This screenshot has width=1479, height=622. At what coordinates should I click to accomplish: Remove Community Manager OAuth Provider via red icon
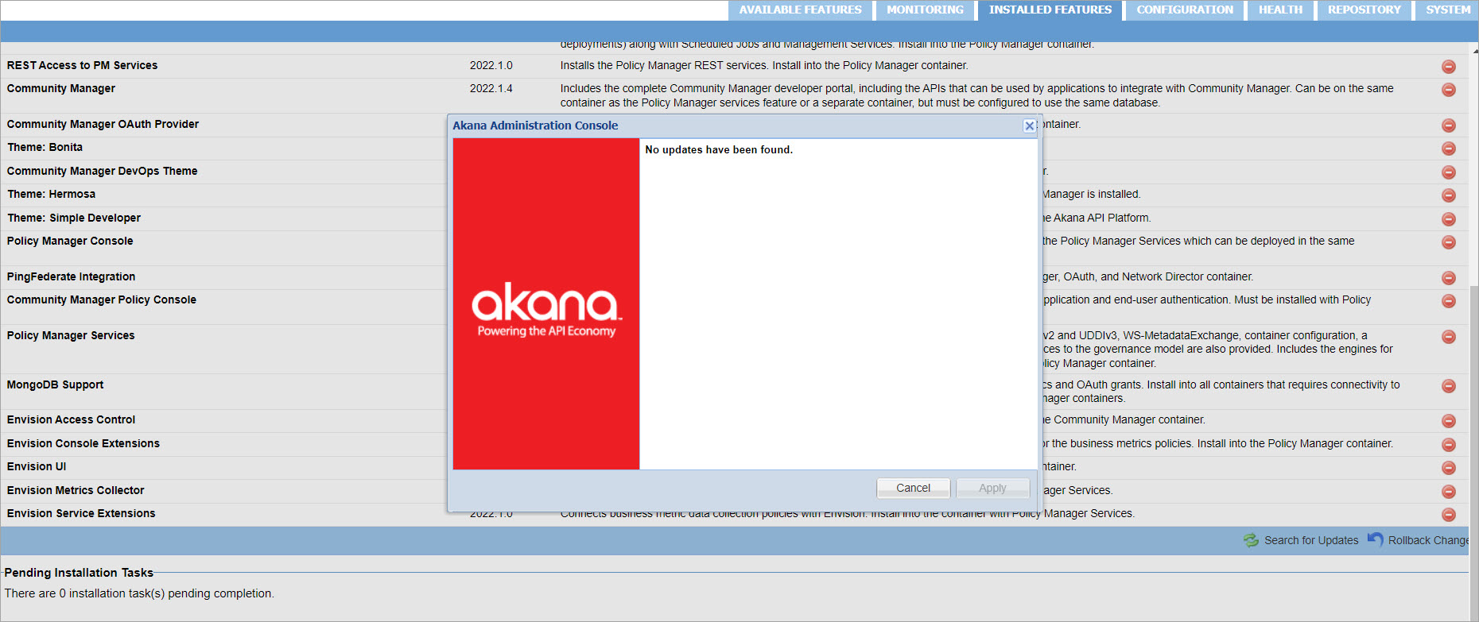tap(1449, 126)
